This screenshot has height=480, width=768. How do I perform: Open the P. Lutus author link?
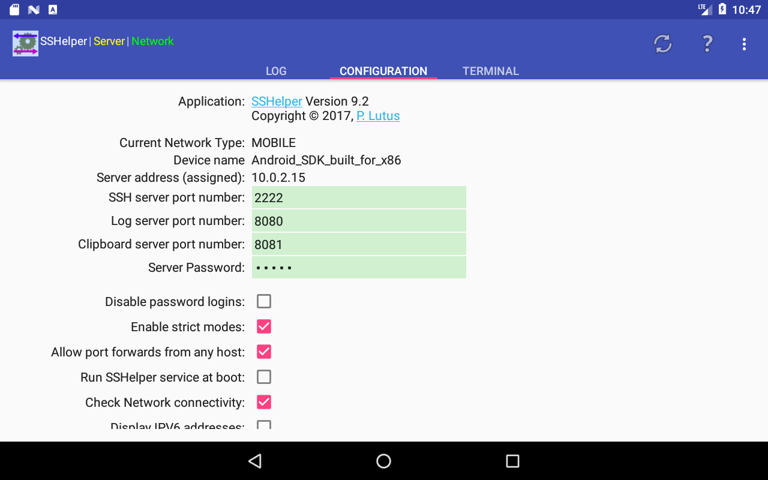(x=378, y=116)
